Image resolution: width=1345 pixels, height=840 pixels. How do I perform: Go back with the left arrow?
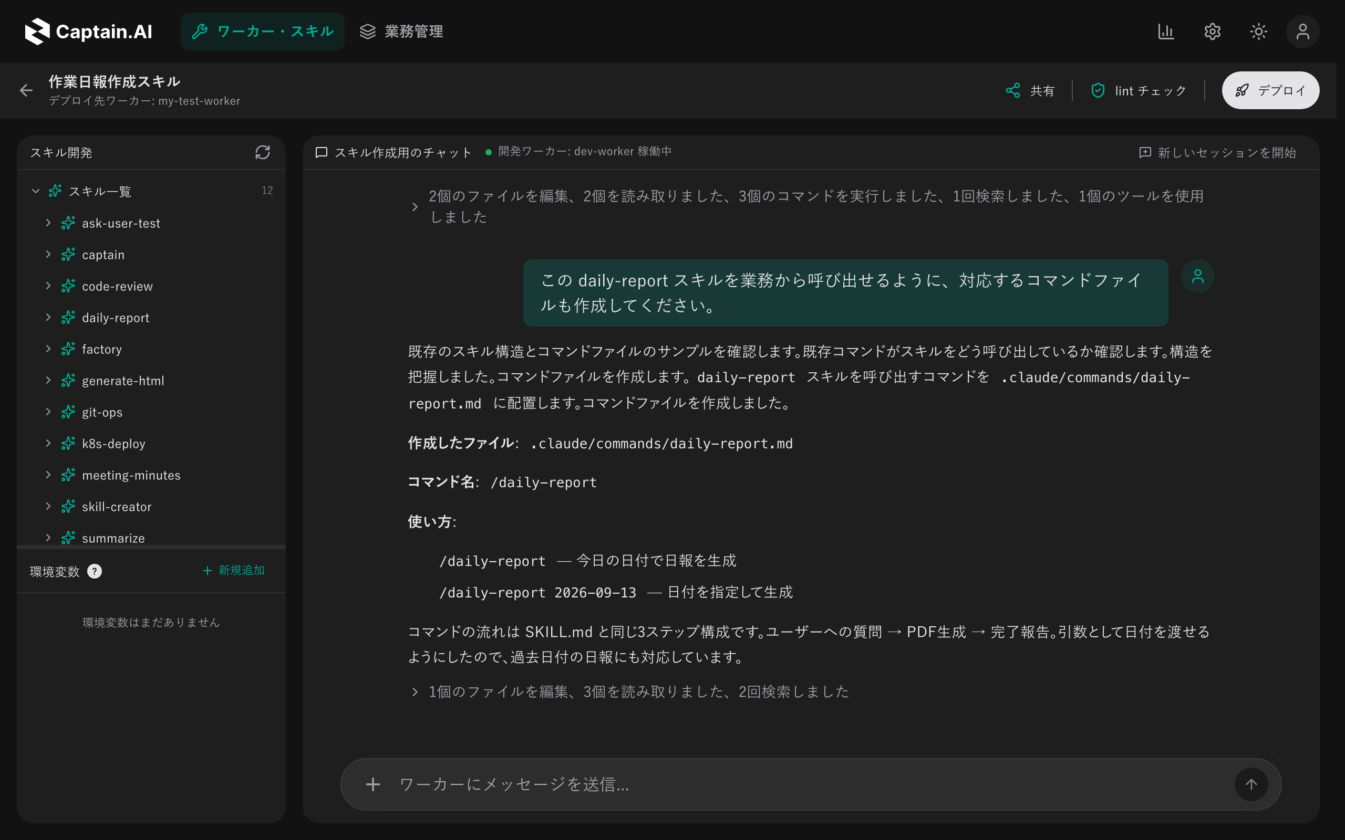point(26,90)
